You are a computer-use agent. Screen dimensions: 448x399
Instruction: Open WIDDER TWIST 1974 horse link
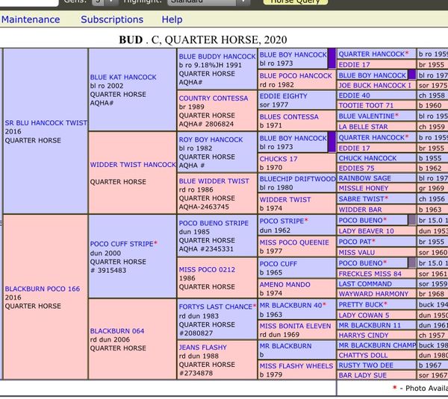point(285,200)
